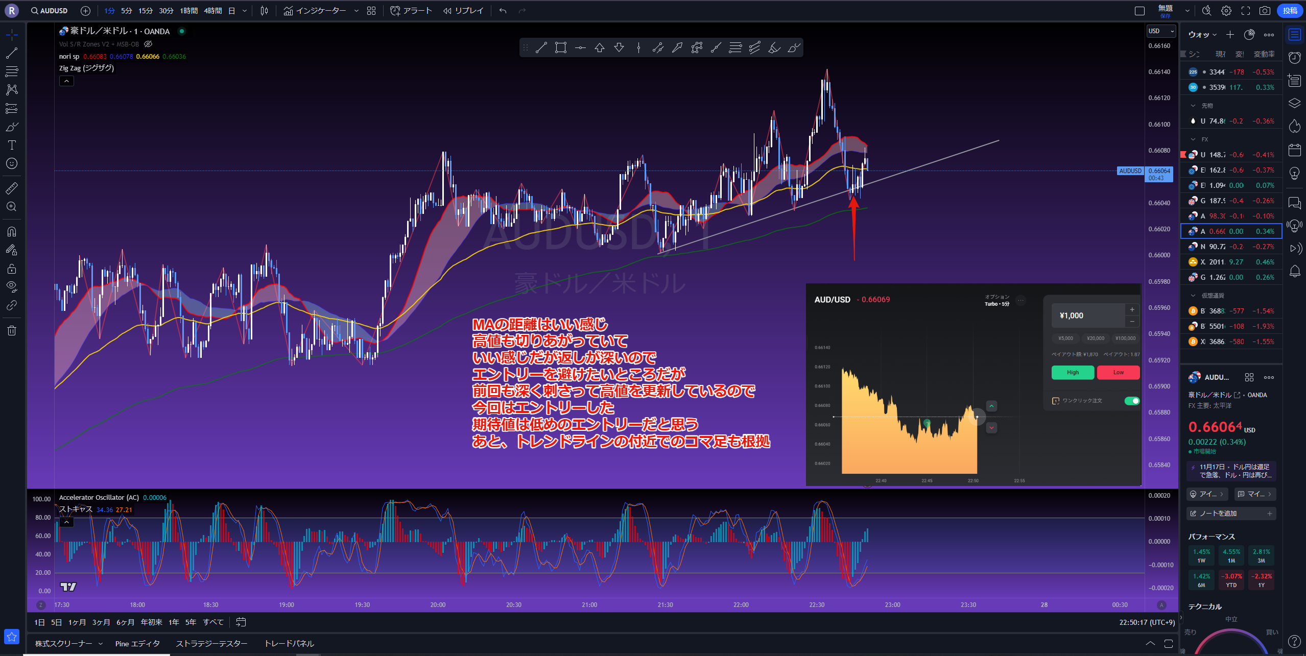1306x656 pixels.
Task: Open the Pine エディタ tab
Action: 137,644
